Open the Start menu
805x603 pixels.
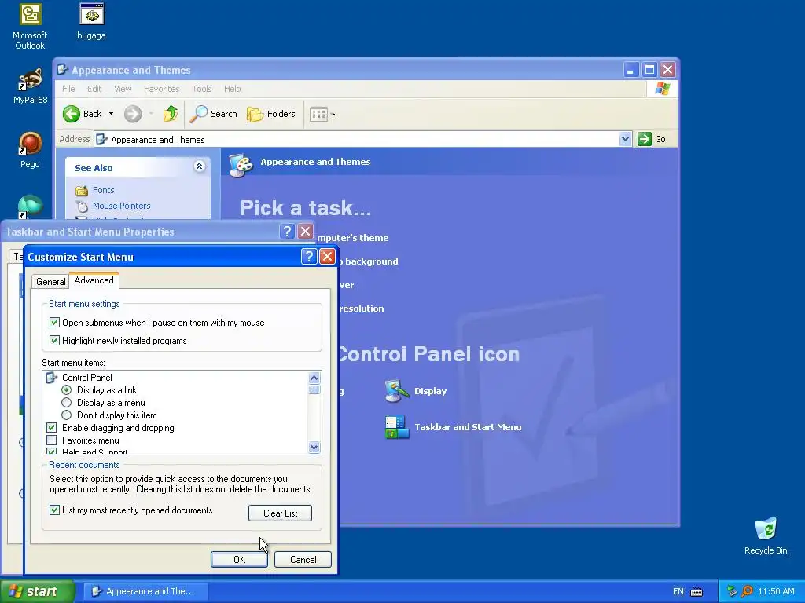(37, 591)
